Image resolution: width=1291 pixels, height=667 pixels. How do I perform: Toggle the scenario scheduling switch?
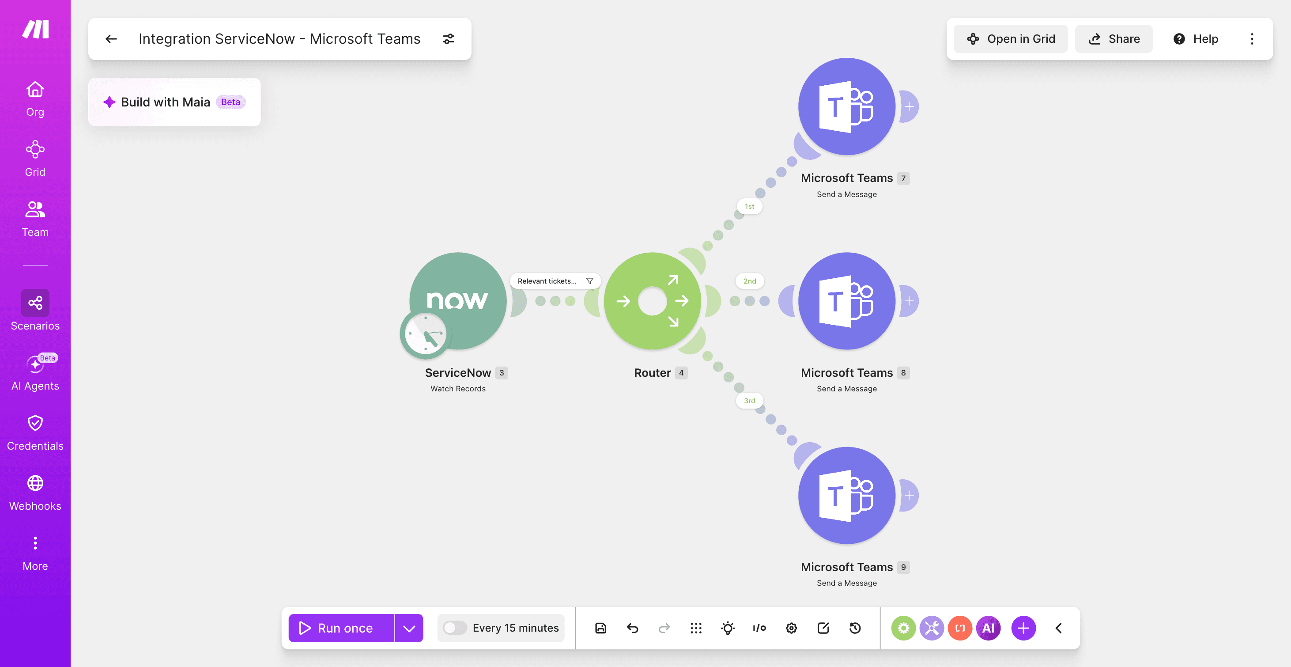455,628
